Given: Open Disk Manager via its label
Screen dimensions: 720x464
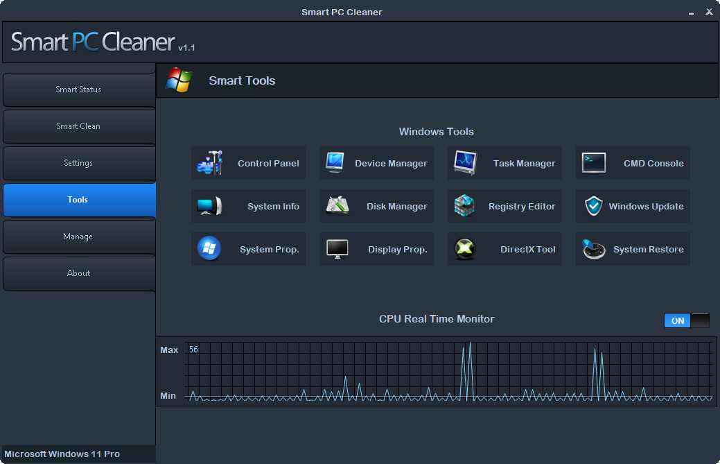Looking at the screenshot, I should pos(397,206).
